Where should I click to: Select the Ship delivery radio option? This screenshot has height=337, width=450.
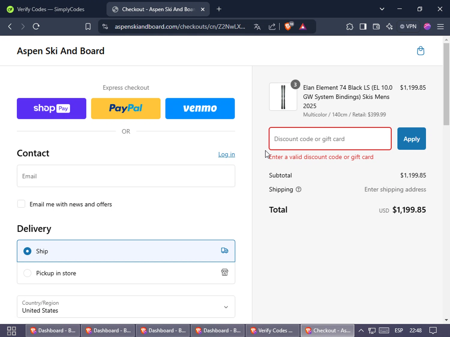coord(27,251)
